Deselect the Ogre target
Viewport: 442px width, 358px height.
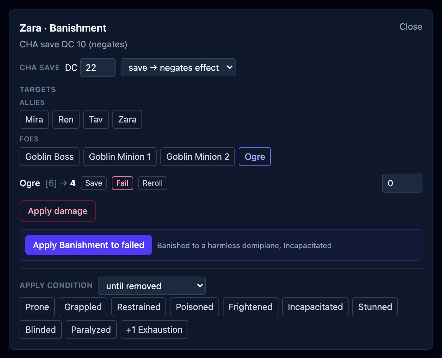[x=255, y=157]
